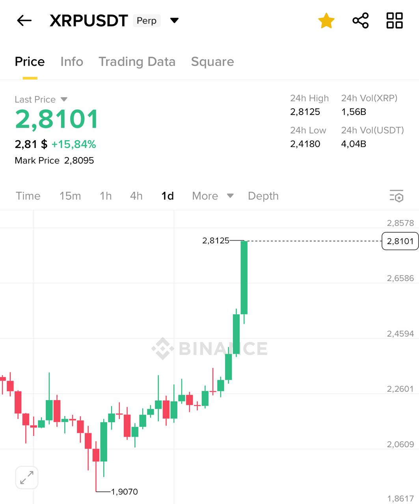Expand the XRPUSDT pair selector arrow
Image resolution: width=419 pixels, height=504 pixels.
(x=174, y=20)
